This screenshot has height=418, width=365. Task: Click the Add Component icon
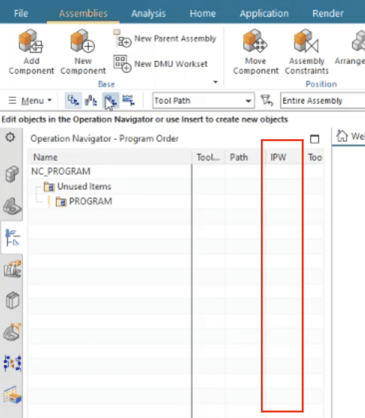31,41
